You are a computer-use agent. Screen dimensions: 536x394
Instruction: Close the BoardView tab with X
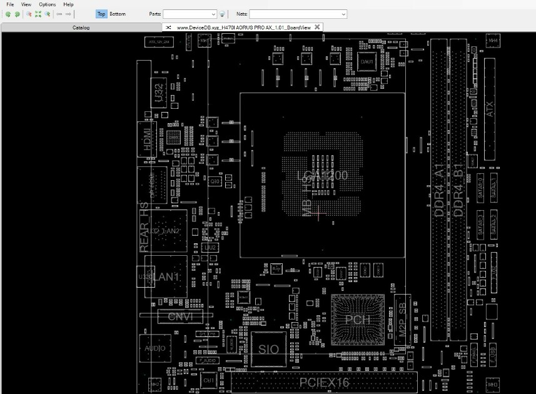tap(317, 27)
